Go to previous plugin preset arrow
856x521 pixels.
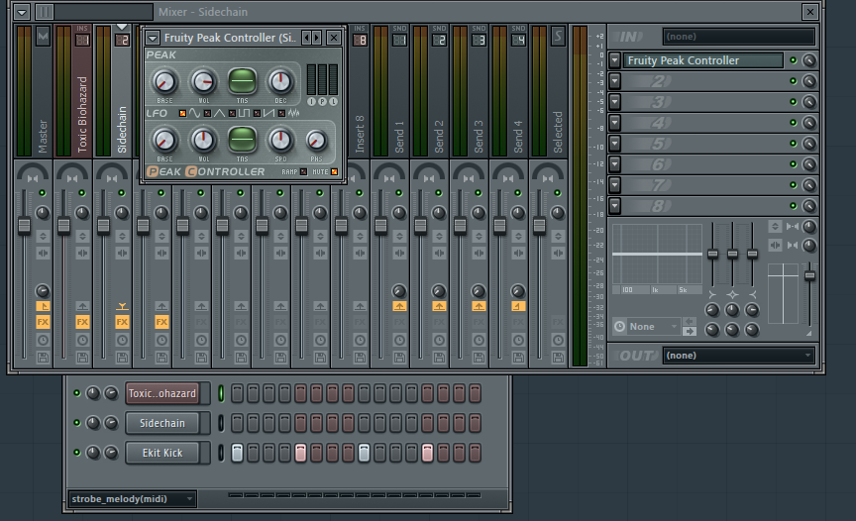(307, 37)
